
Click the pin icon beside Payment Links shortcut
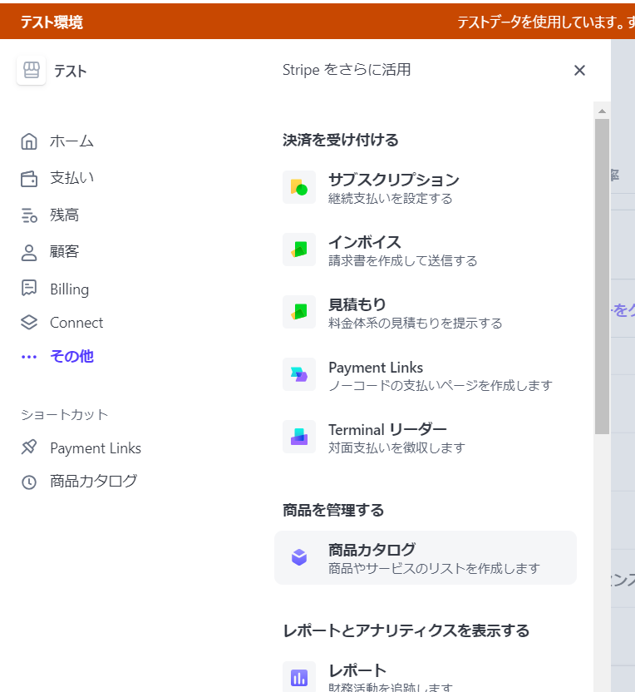click(x=29, y=447)
